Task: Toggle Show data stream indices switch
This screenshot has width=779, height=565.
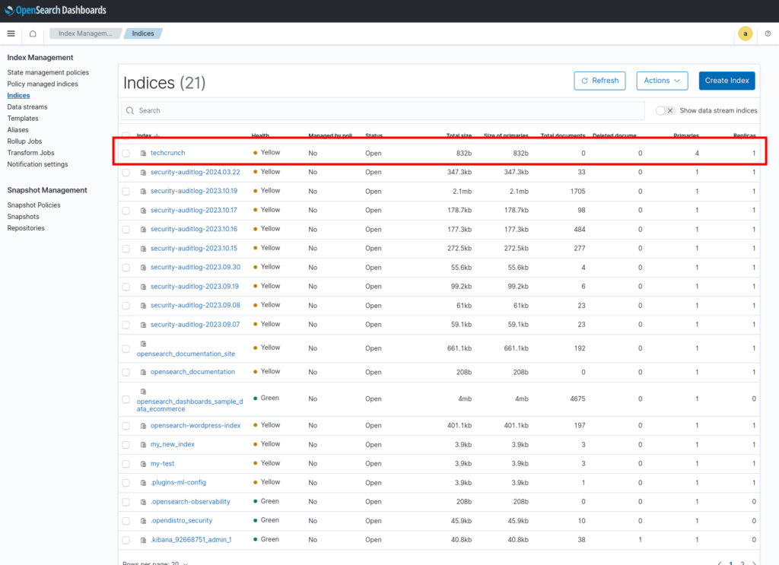Action: (665, 111)
